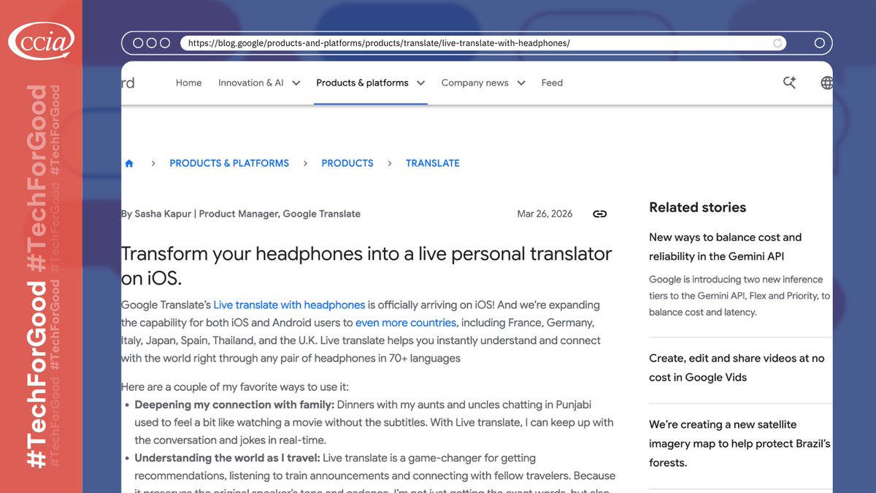Click 'Understanding the world as I travel:' bullet
The width and height of the screenshot is (876, 493).
click(x=227, y=458)
